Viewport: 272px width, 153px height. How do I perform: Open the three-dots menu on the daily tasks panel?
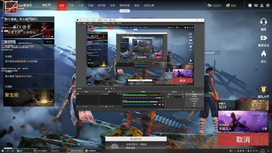point(49,41)
